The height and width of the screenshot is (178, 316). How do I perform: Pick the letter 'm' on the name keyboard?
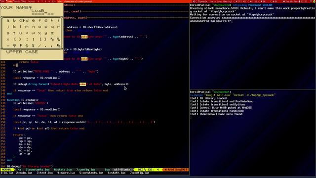coord(27,27)
